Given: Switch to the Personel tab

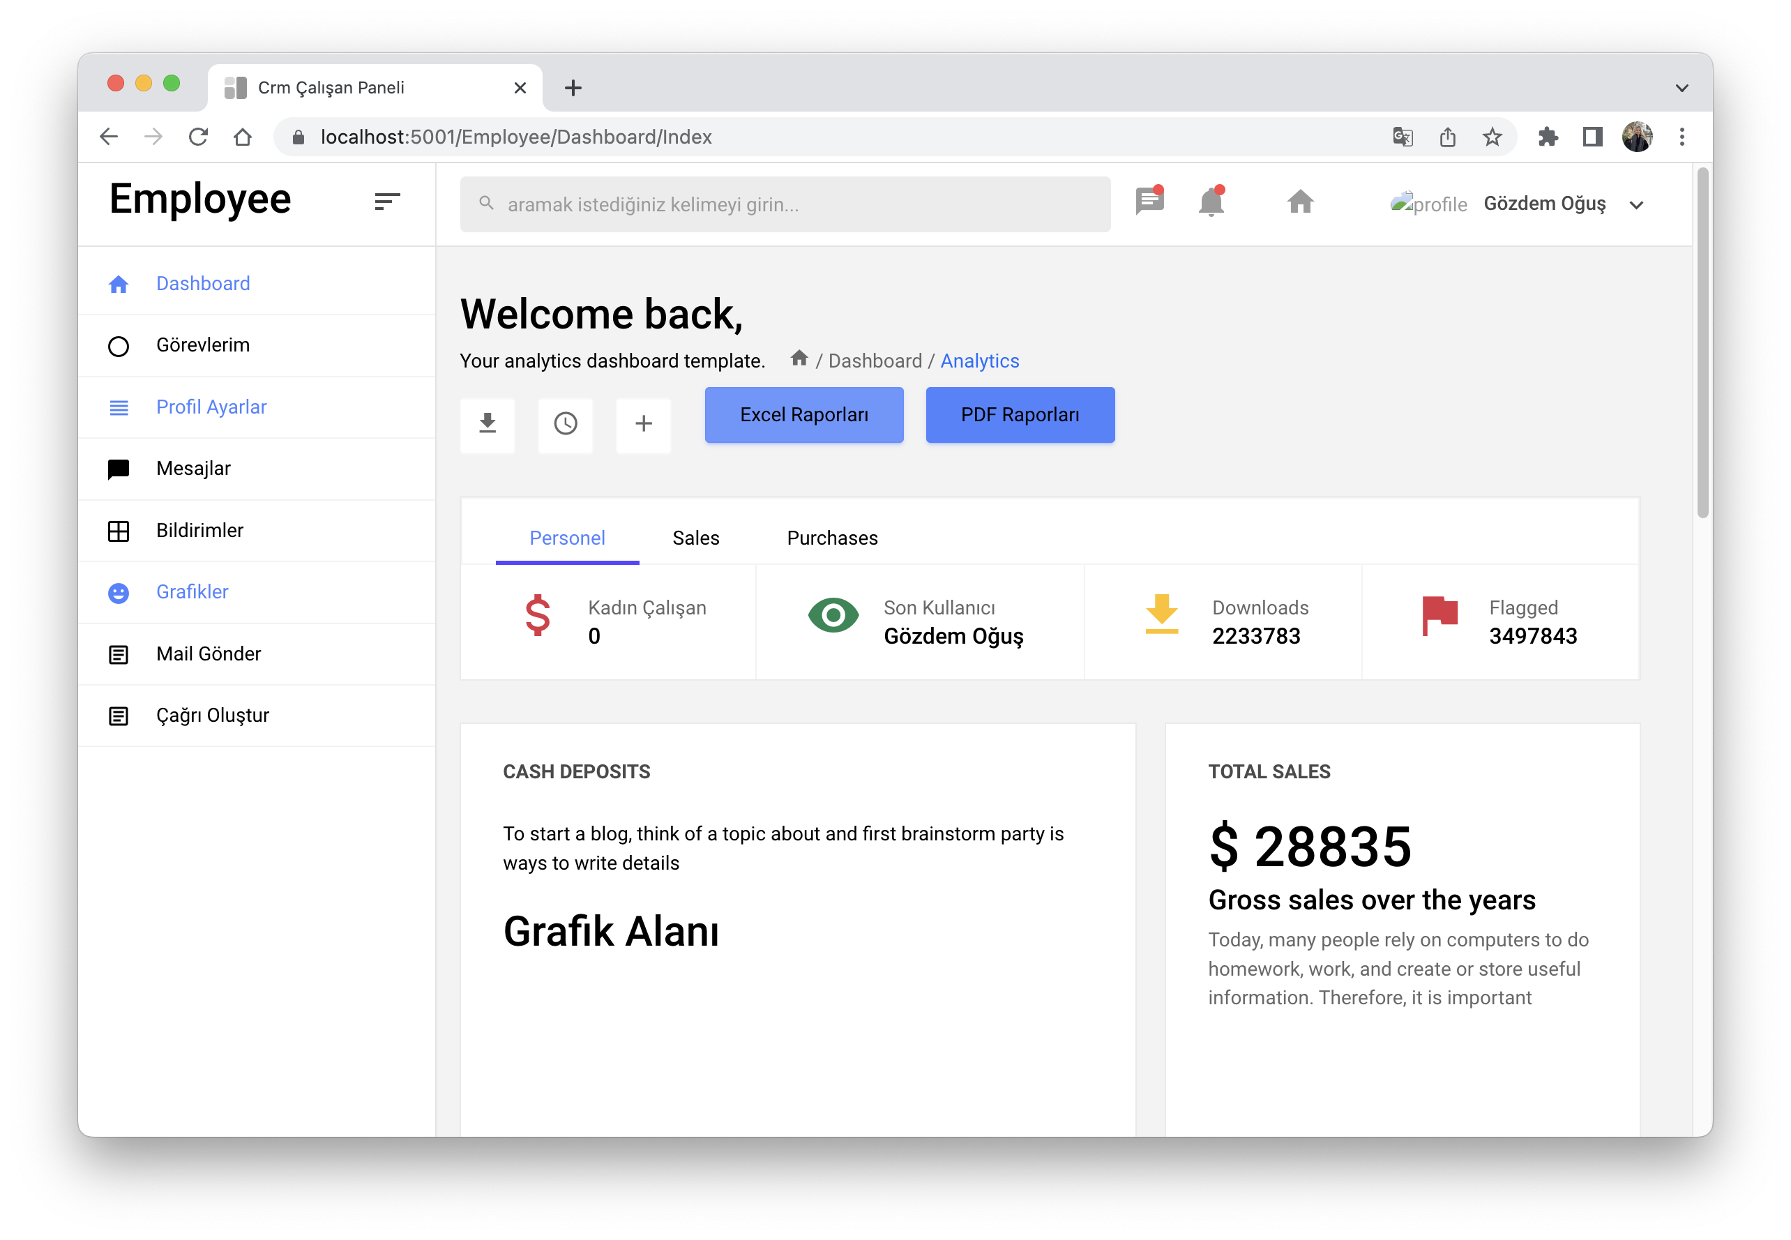Looking at the screenshot, I should point(567,538).
